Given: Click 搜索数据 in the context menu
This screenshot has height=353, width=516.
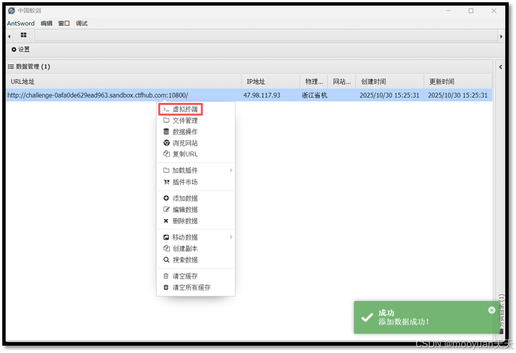Looking at the screenshot, I should 185,260.
